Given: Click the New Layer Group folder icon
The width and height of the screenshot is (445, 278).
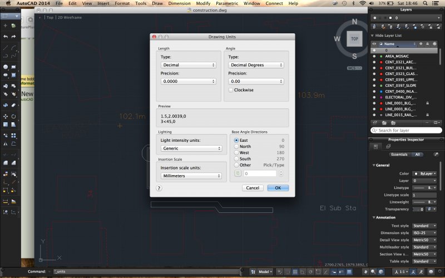Looking at the screenshot, I should [x=384, y=123].
